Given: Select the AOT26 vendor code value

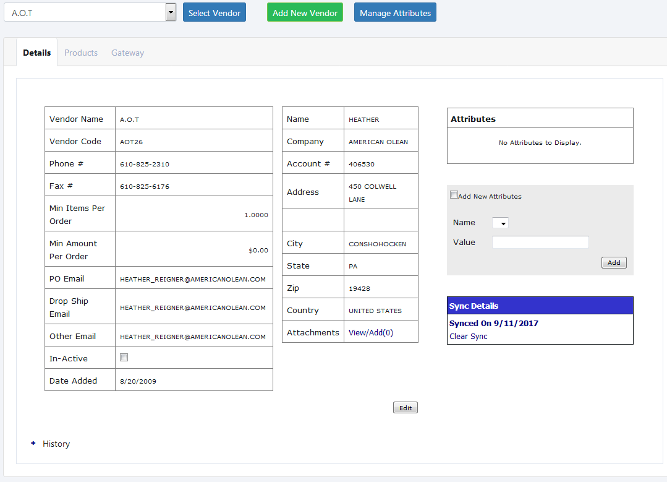Looking at the screenshot, I should [x=131, y=142].
